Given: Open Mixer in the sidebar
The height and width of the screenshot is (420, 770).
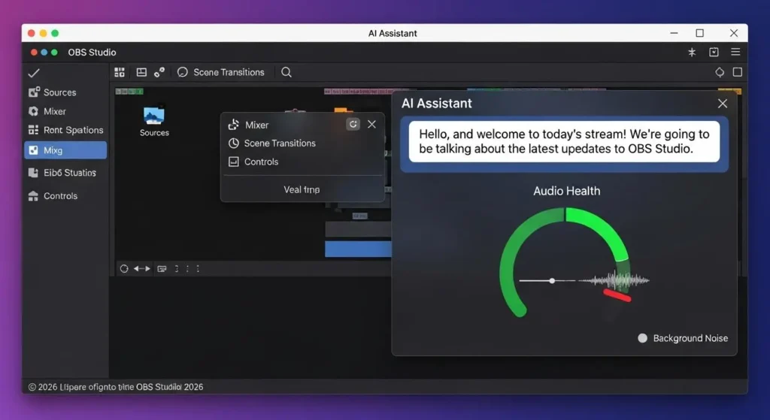Looking at the screenshot, I should point(47,111).
